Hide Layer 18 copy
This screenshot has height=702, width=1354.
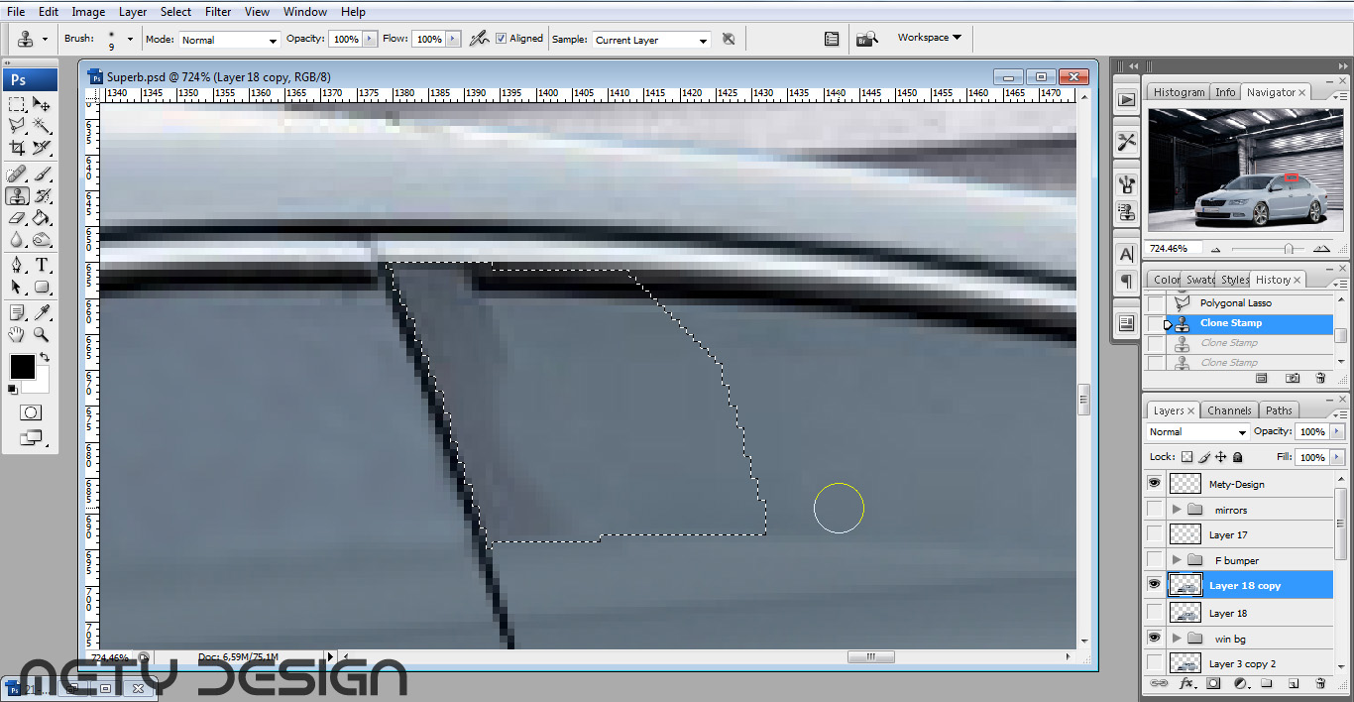pyautogui.click(x=1154, y=585)
